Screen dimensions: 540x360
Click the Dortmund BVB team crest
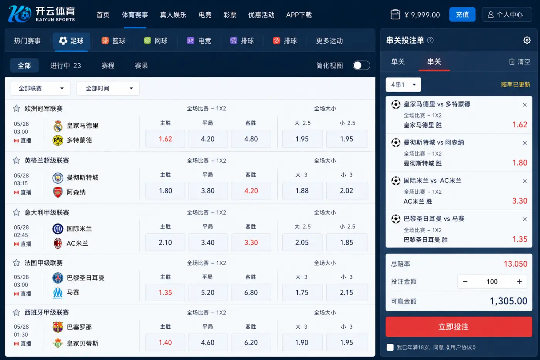click(58, 140)
